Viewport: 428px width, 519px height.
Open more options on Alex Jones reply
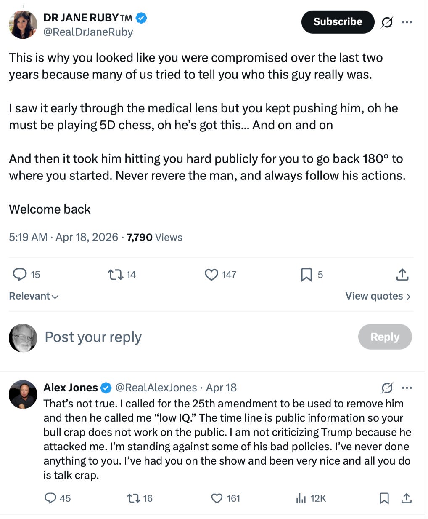point(407,388)
